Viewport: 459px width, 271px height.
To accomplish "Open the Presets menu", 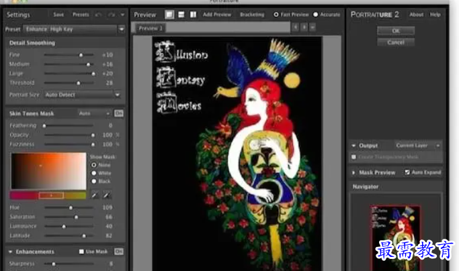I will point(81,14).
